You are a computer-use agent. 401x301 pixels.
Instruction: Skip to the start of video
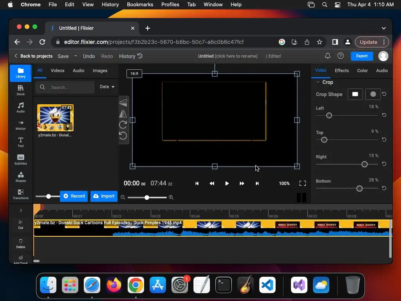point(197,183)
